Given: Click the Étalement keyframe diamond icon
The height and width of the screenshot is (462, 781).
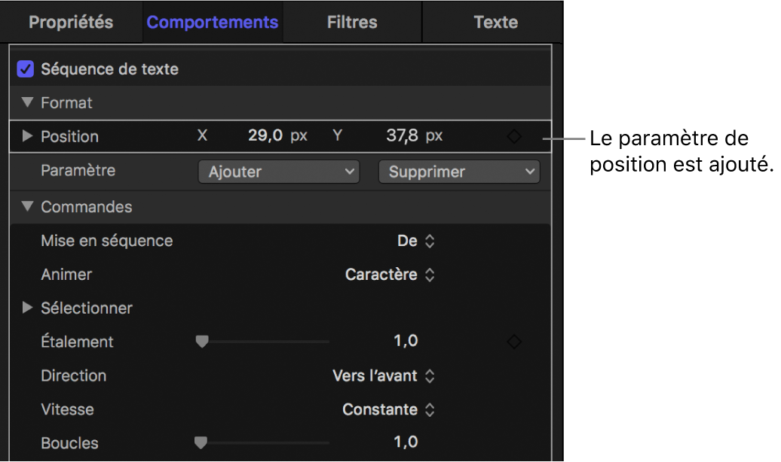Looking at the screenshot, I should coord(514,342).
